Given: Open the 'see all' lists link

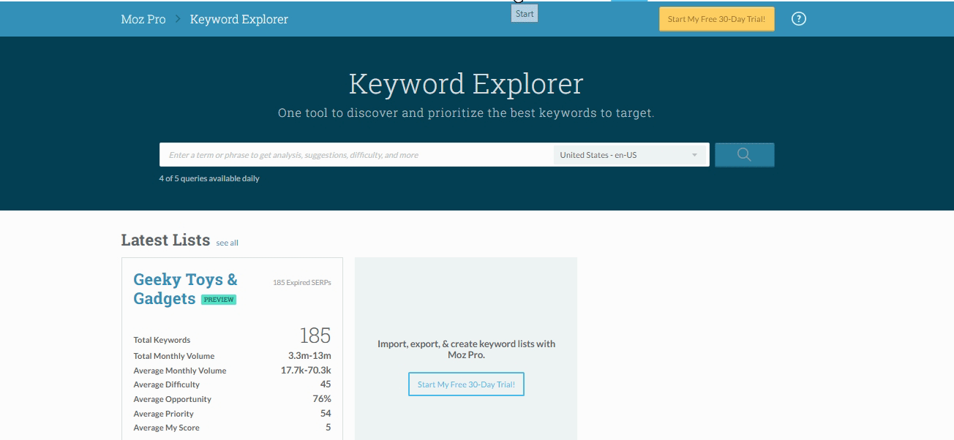Looking at the screenshot, I should (x=228, y=243).
